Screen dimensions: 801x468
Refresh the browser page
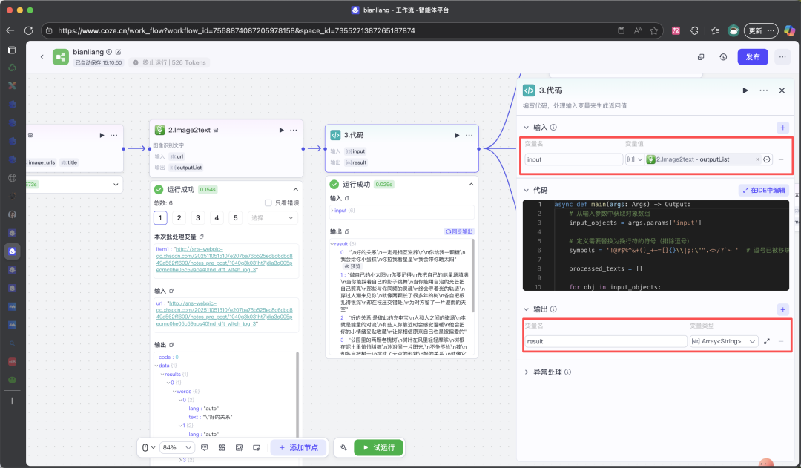pyautogui.click(x=29, y=30)
